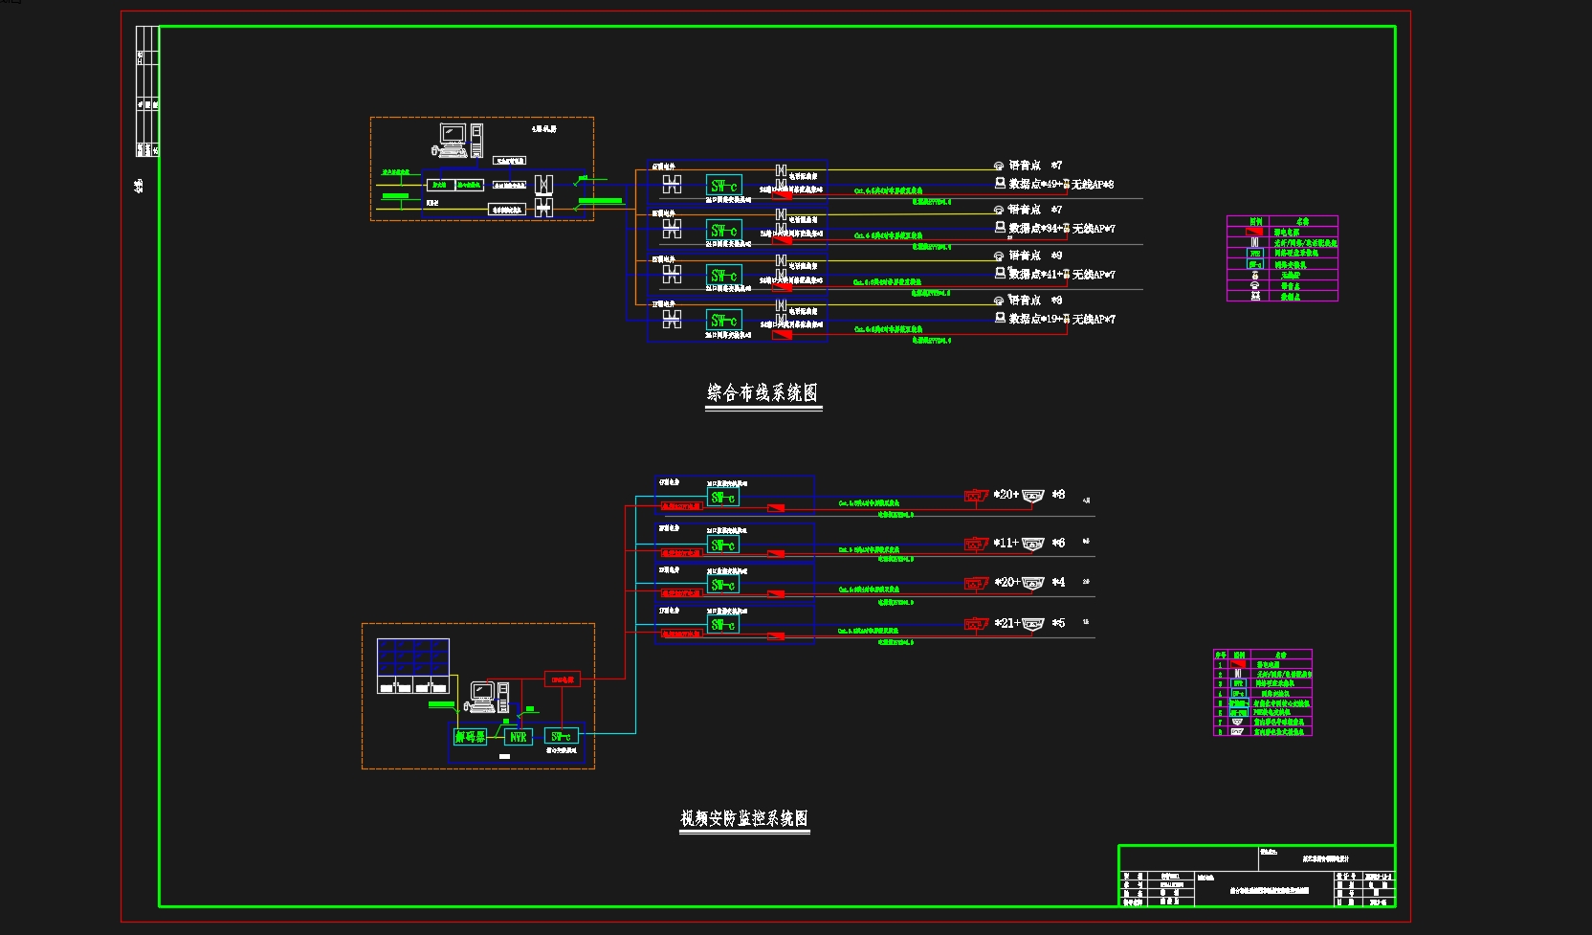
Task: Select the red bullet camera symbol beside *11+
Action: [976, 544]
